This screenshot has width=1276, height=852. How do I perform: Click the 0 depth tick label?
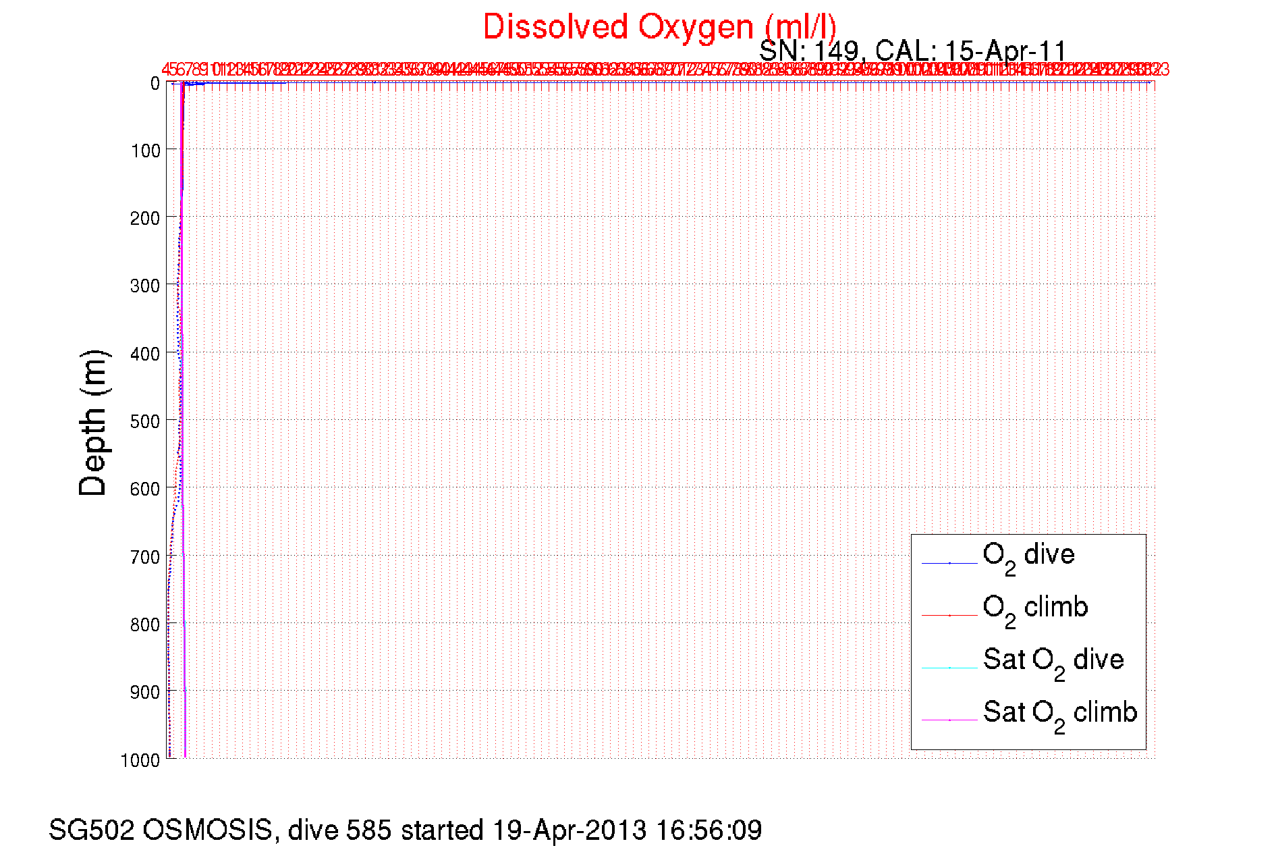click(x=155, y=84)
